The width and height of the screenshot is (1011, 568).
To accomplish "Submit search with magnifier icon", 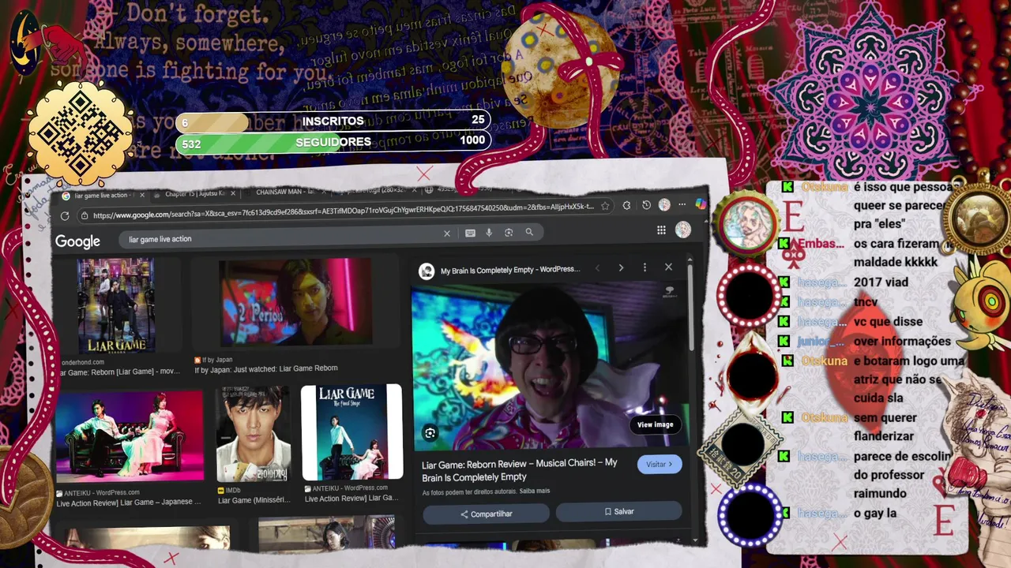I will [x=529, y=232].
